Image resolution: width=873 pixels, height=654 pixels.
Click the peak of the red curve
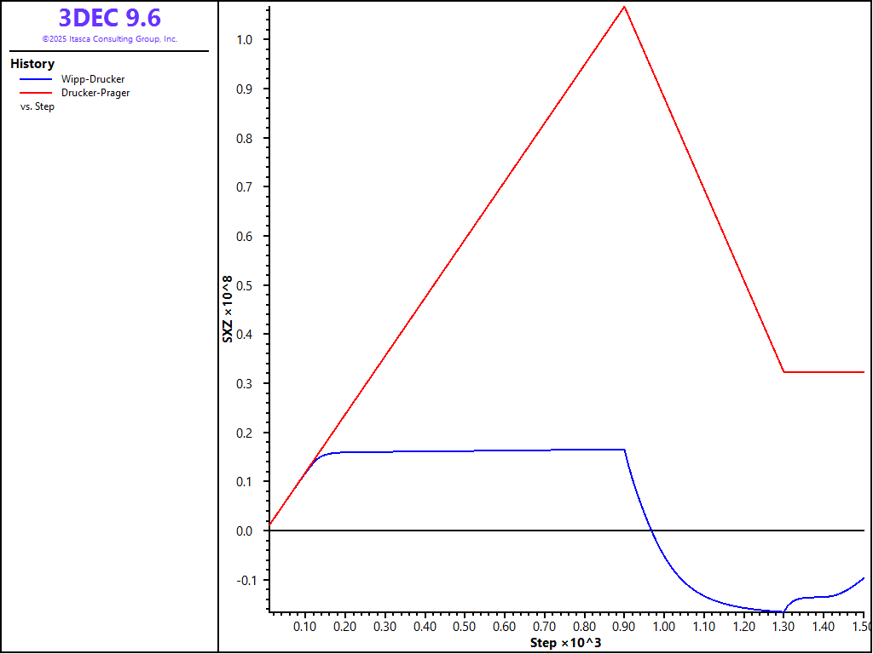point(624,7)
